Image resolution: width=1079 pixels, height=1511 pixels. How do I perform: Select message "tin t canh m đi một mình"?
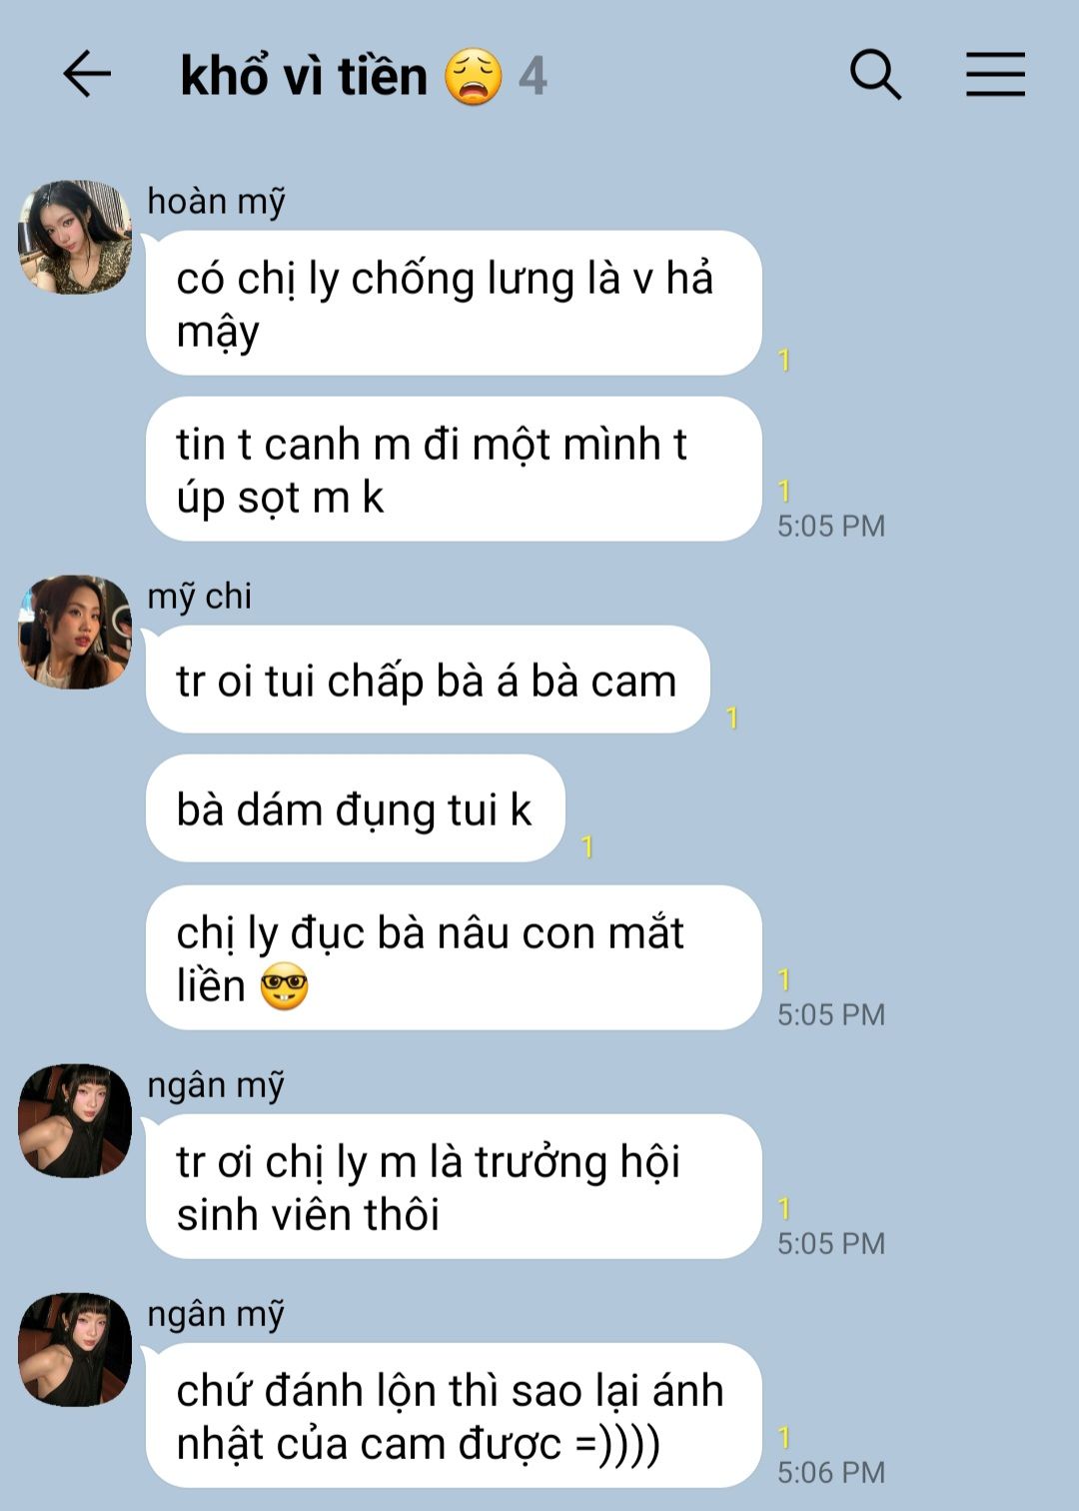pos(454,469)
